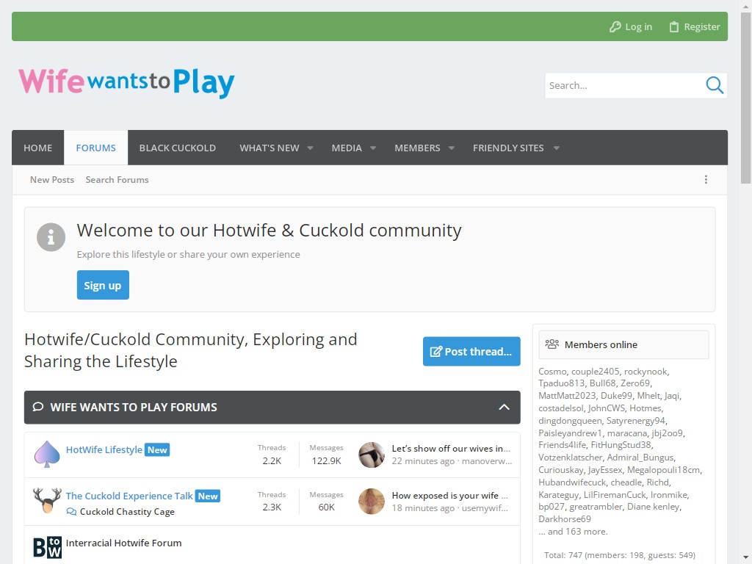Screen dimensions: 752x564
Task: Open the Friendly Sites menu item
Action: point(508,148)
